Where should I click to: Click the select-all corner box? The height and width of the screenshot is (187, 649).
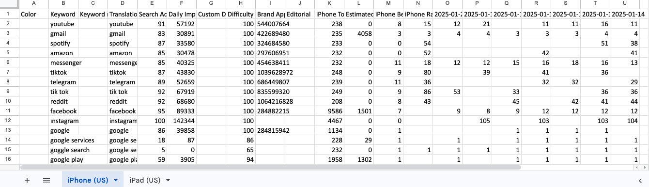[x=10, y=4]
